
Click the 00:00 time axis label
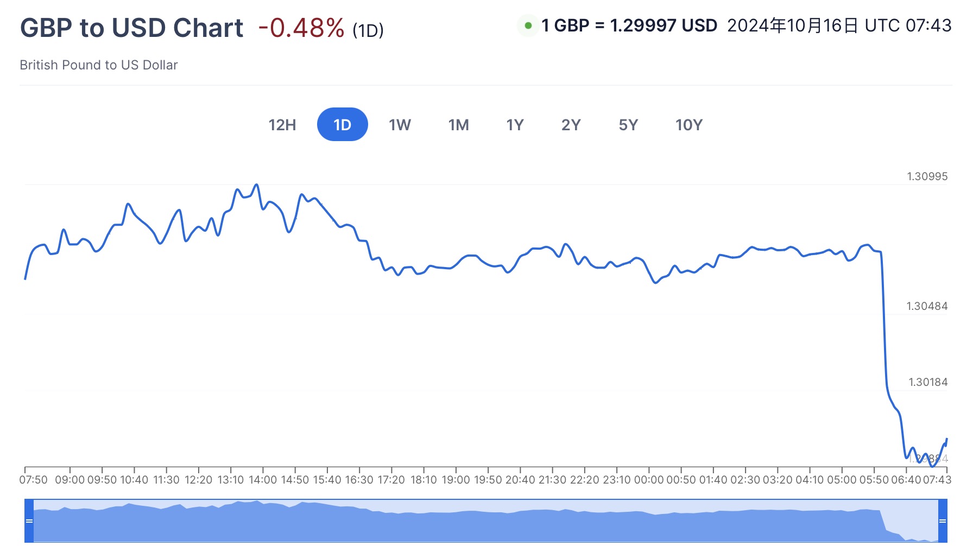click(x=649, y=480)
